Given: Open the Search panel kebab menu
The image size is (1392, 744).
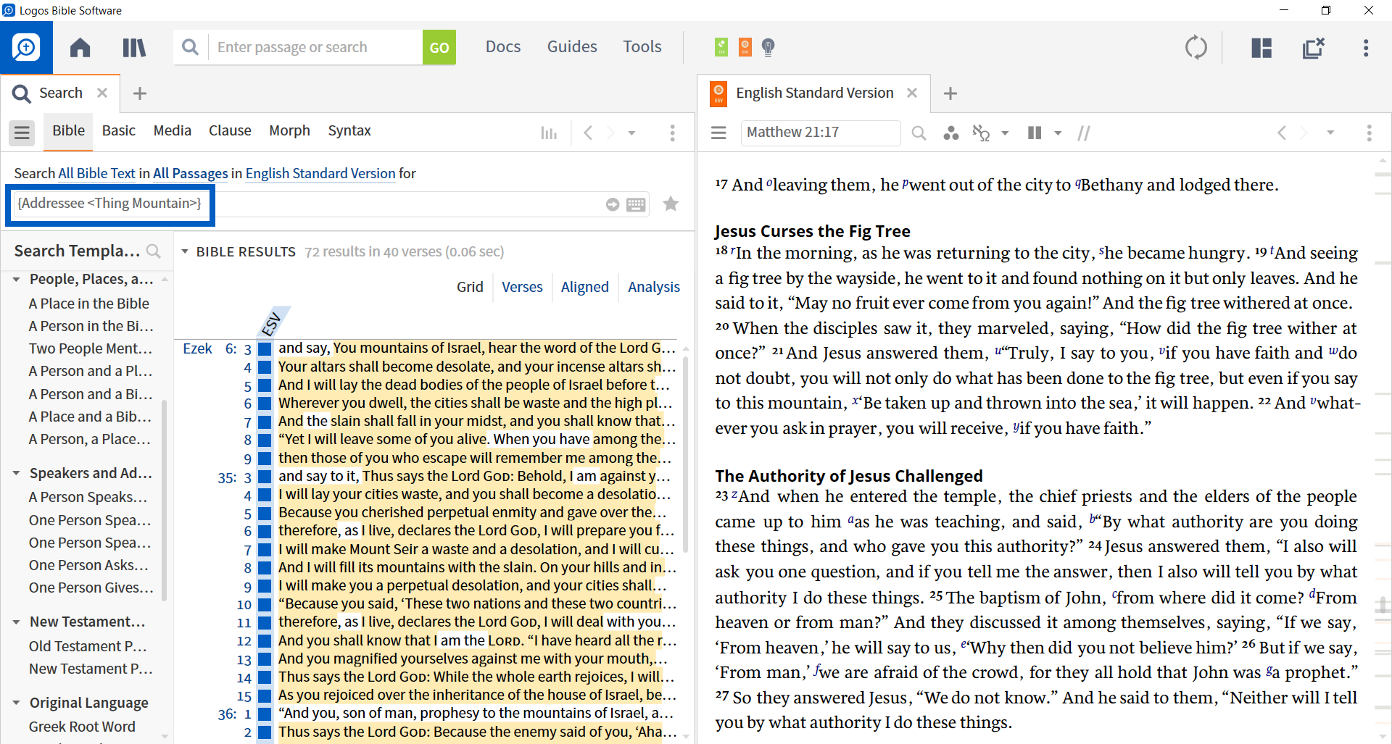Looking at the screenshot, I should point(672,133).
